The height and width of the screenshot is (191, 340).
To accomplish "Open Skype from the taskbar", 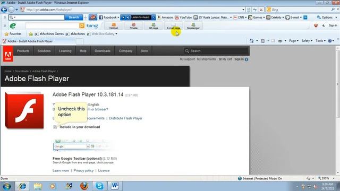I will [99, 186].
